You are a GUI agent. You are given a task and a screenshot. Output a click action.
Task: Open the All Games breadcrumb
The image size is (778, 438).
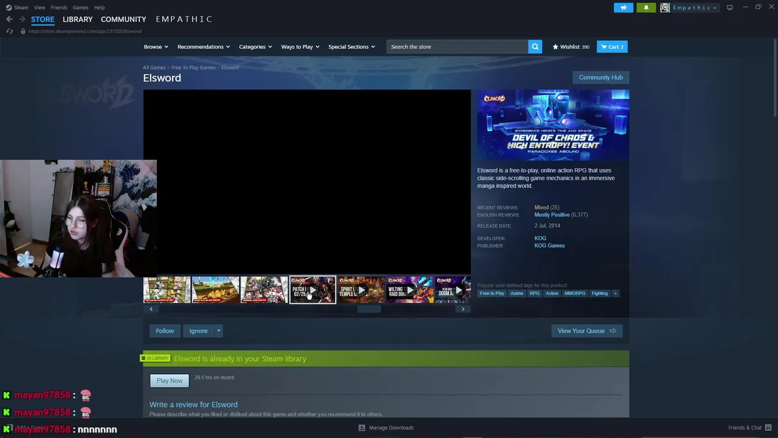tap(154, 68)
